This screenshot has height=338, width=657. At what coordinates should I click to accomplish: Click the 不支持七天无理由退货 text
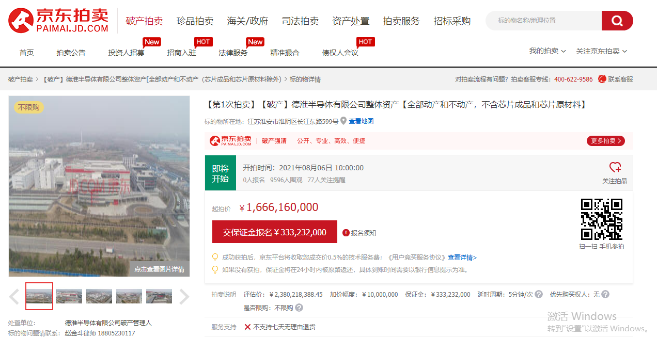point(284,327)
